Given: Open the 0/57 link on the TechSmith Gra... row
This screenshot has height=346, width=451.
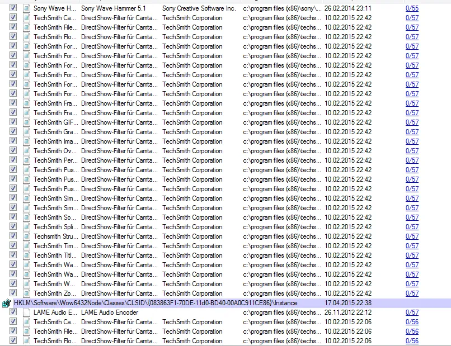Looking at the screenshot, I should click(x=412, y=132).
